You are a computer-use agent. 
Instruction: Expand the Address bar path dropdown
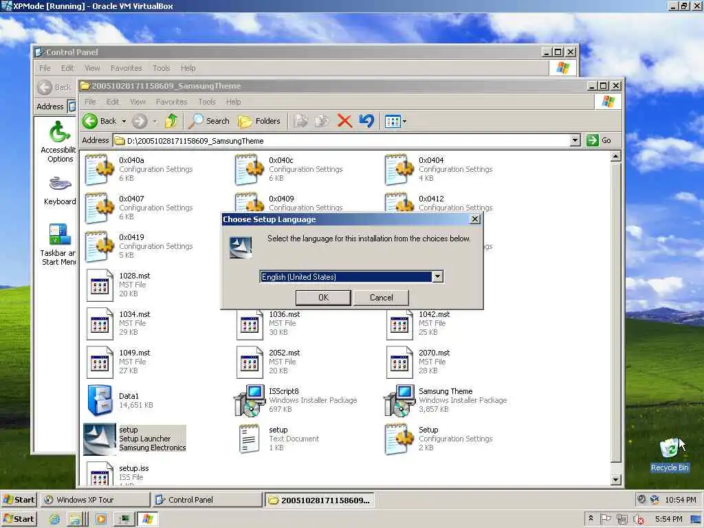point(575,140)
